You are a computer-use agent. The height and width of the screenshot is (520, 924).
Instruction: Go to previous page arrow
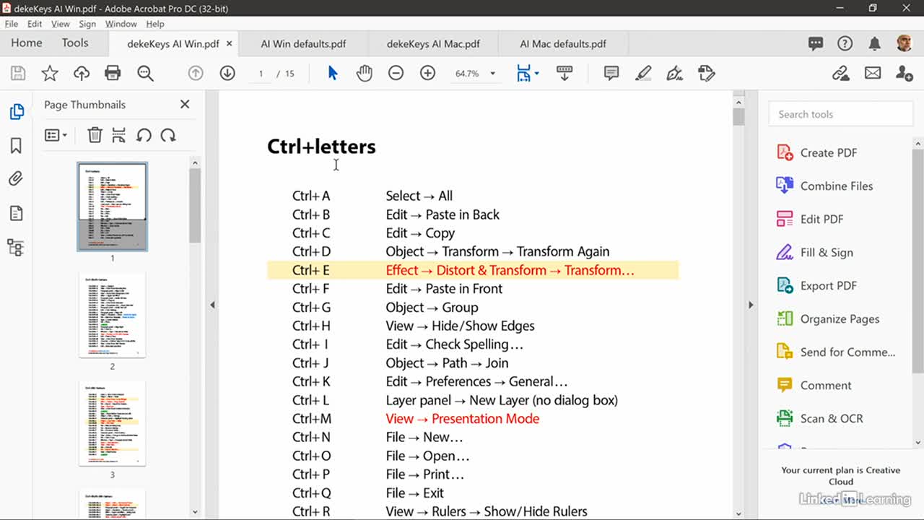[196, 73]
